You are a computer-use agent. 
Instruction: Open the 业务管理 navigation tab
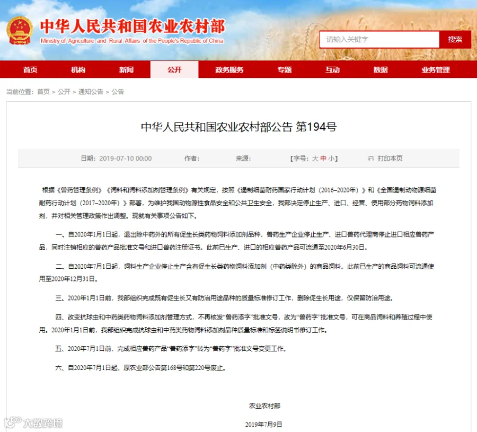pos(435,69)
